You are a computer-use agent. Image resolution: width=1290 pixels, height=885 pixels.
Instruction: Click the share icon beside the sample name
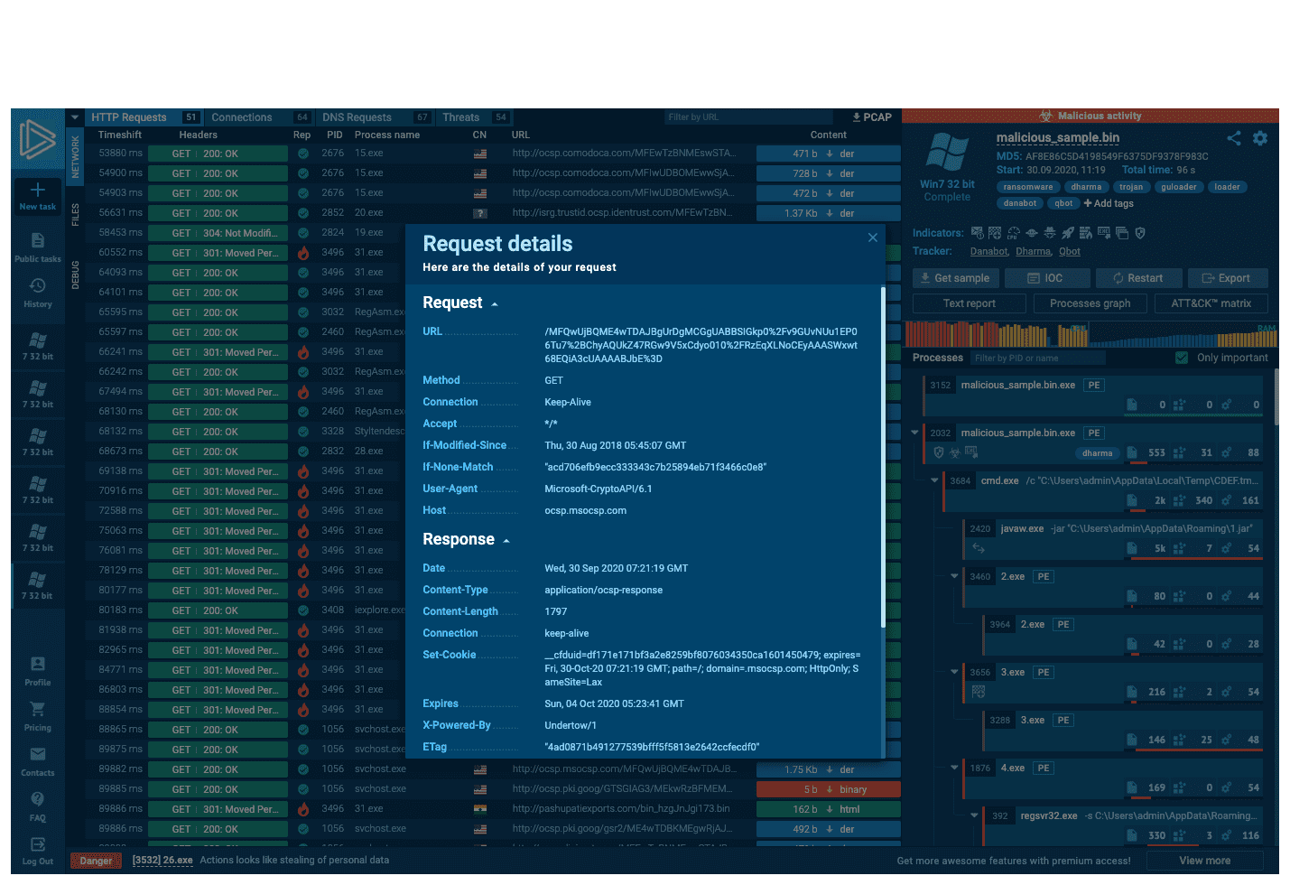pyautogui.click(x=1233, y=138)
